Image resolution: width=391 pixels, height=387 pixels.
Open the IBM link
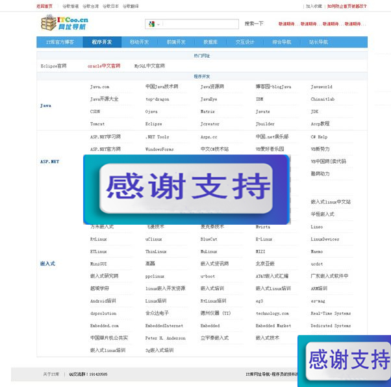260,99
